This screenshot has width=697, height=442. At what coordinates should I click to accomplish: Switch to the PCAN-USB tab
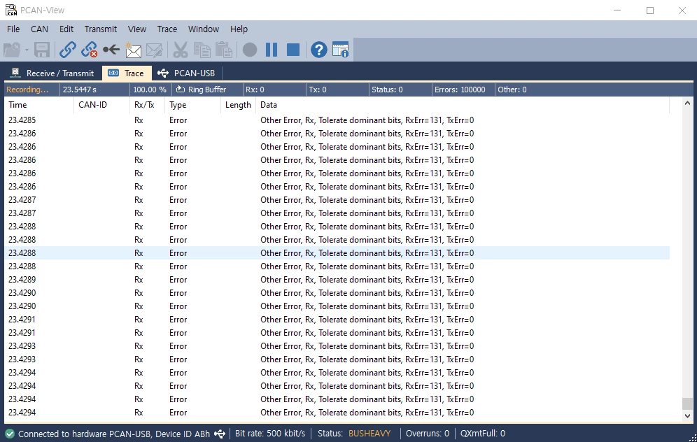click(187, 73)
